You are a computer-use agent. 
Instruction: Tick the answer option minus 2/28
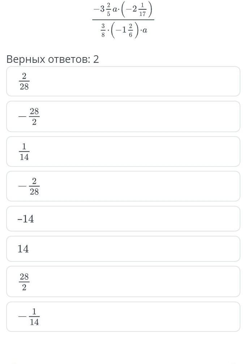click(x=123, y=186)
